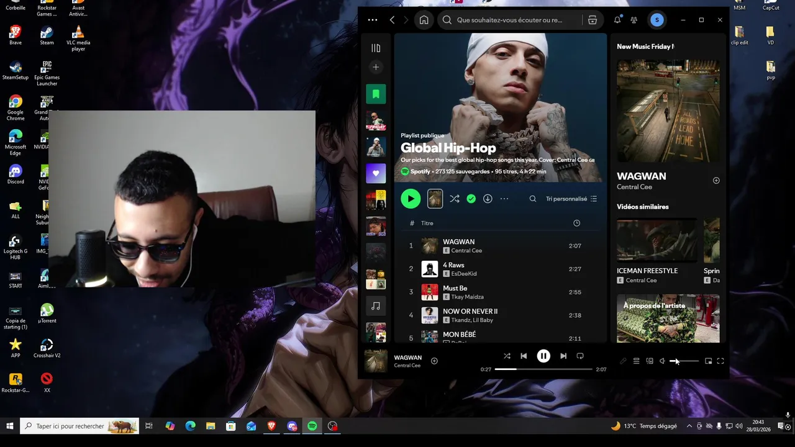Open the mini player

pos(708,361)
